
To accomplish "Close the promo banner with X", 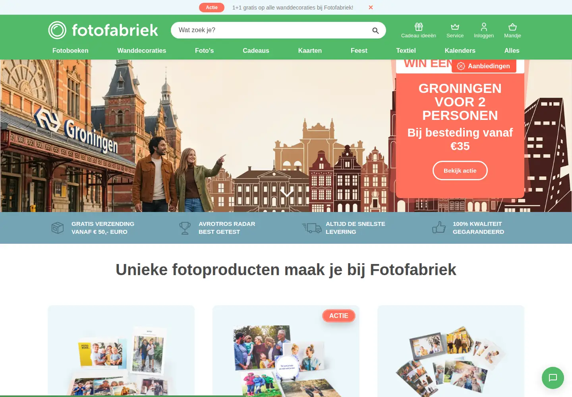I will (371, 7).
